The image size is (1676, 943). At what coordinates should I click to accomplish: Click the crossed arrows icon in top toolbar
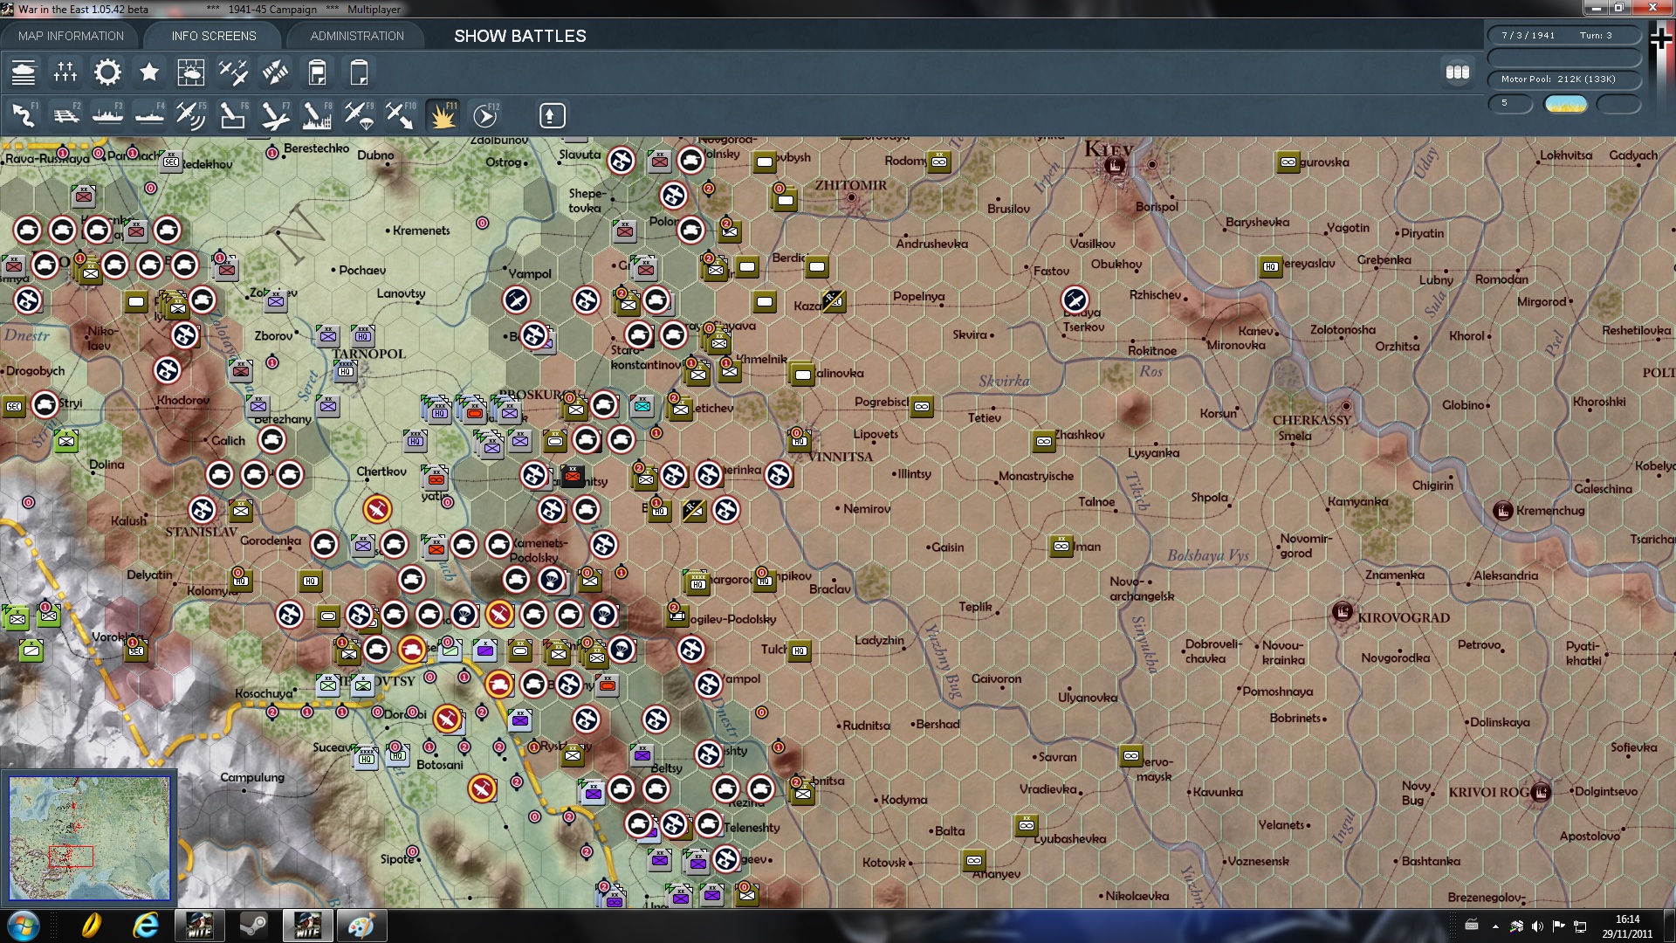pyautogui.click(x=275, y=72)
